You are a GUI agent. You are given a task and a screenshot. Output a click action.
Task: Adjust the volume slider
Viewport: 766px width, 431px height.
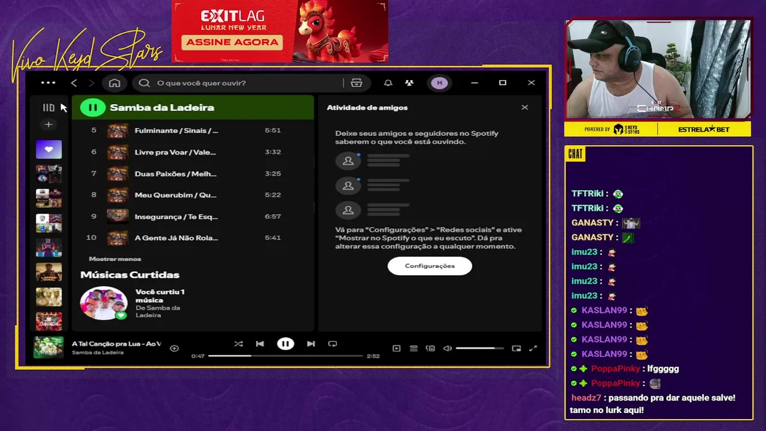[479, 348]
